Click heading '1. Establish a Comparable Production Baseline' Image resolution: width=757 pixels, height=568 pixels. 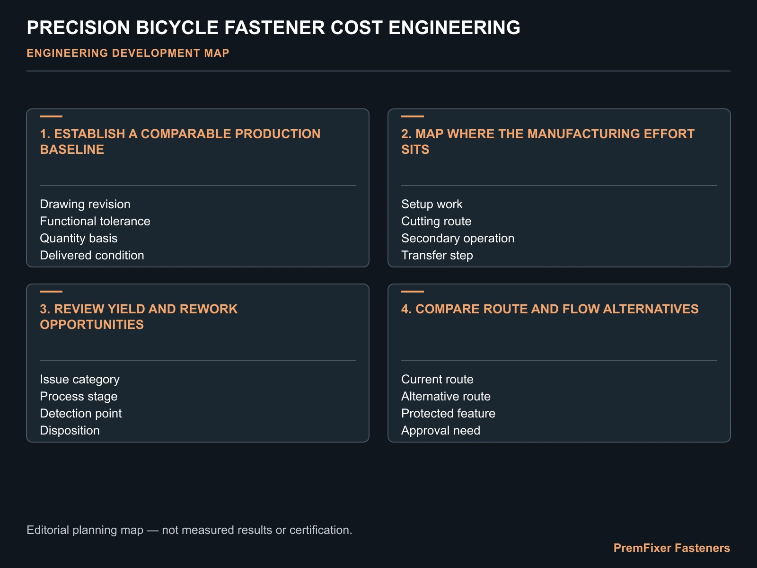pyautogui.click(x=180, y=142)
